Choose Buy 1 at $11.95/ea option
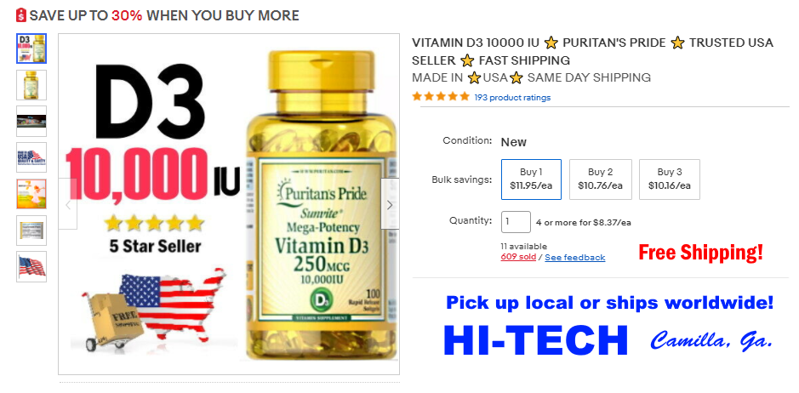 tap(531, 179)
